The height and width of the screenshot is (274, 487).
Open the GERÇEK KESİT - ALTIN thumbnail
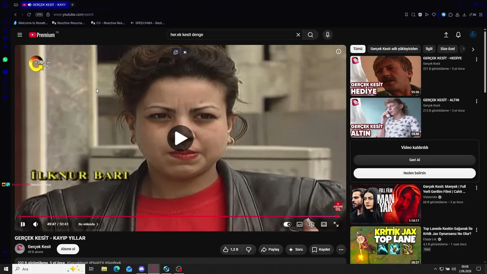(x=385, y=118)
